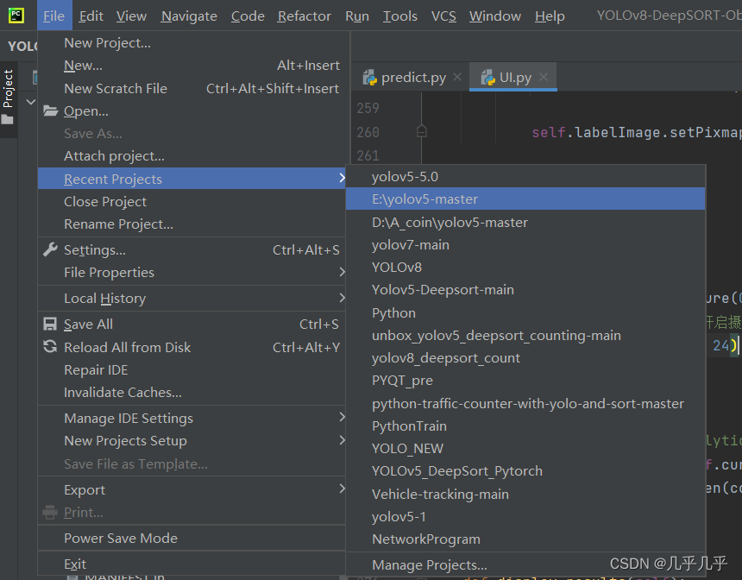This screenshot has width=742, height=580.
Task: Click the folder icon in the Project sidebar tab
Action: (x=8, y=120)
